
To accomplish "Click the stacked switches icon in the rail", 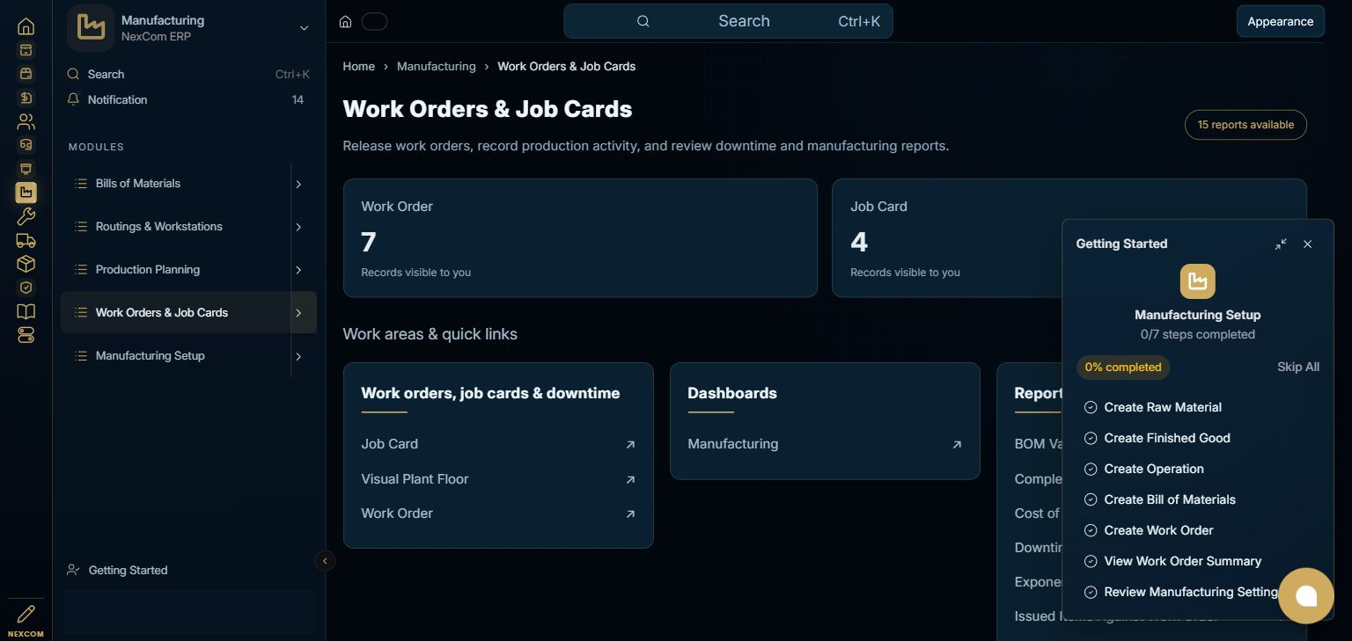I will point(26,335).
